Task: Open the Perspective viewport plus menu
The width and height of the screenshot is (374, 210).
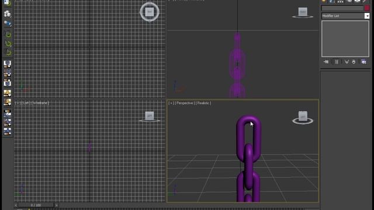Action: [x=171, y=103]
